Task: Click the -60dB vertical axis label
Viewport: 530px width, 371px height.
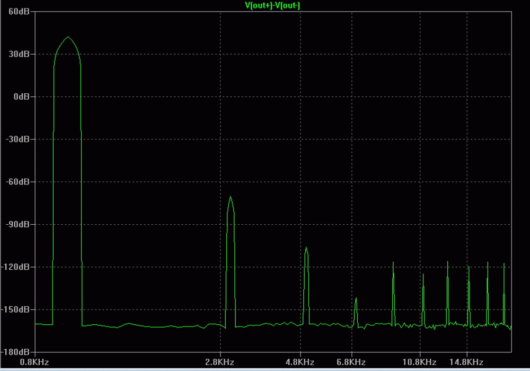Action: 17,181
